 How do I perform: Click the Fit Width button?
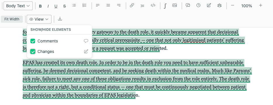[x=12, y=19]
